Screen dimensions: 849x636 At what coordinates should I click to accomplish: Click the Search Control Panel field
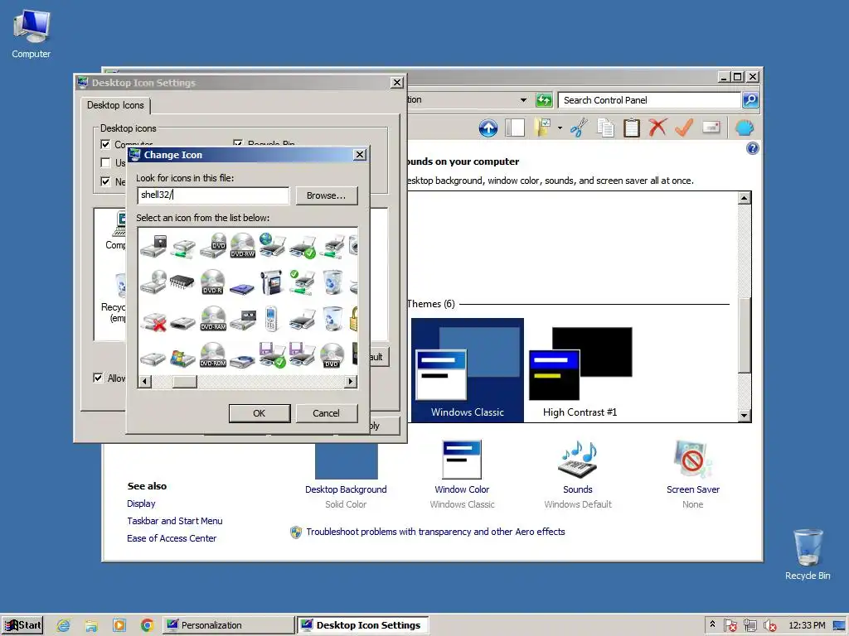click(649, 100)
